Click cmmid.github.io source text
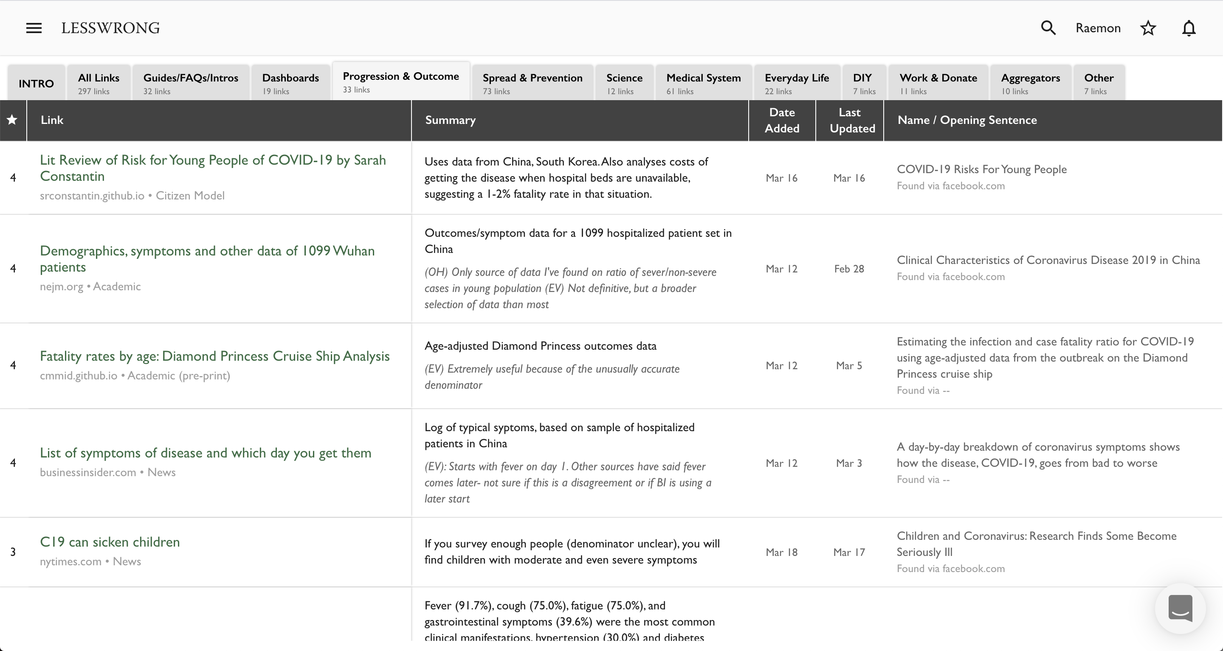The height and width of the screenshot is (651, 1223). 78,376
